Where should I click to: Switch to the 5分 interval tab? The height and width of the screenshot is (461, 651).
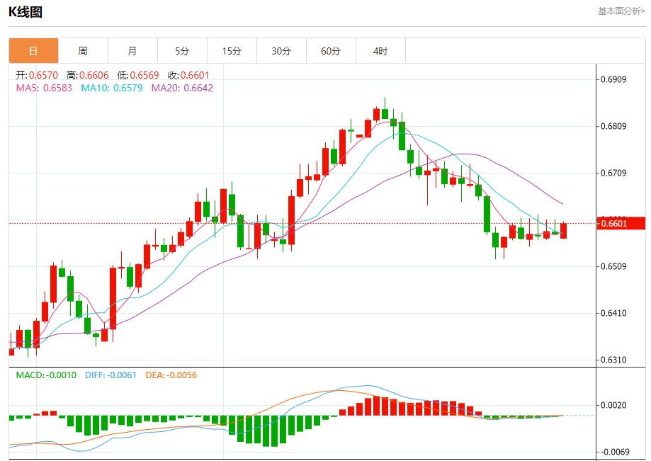coord(182,51)
